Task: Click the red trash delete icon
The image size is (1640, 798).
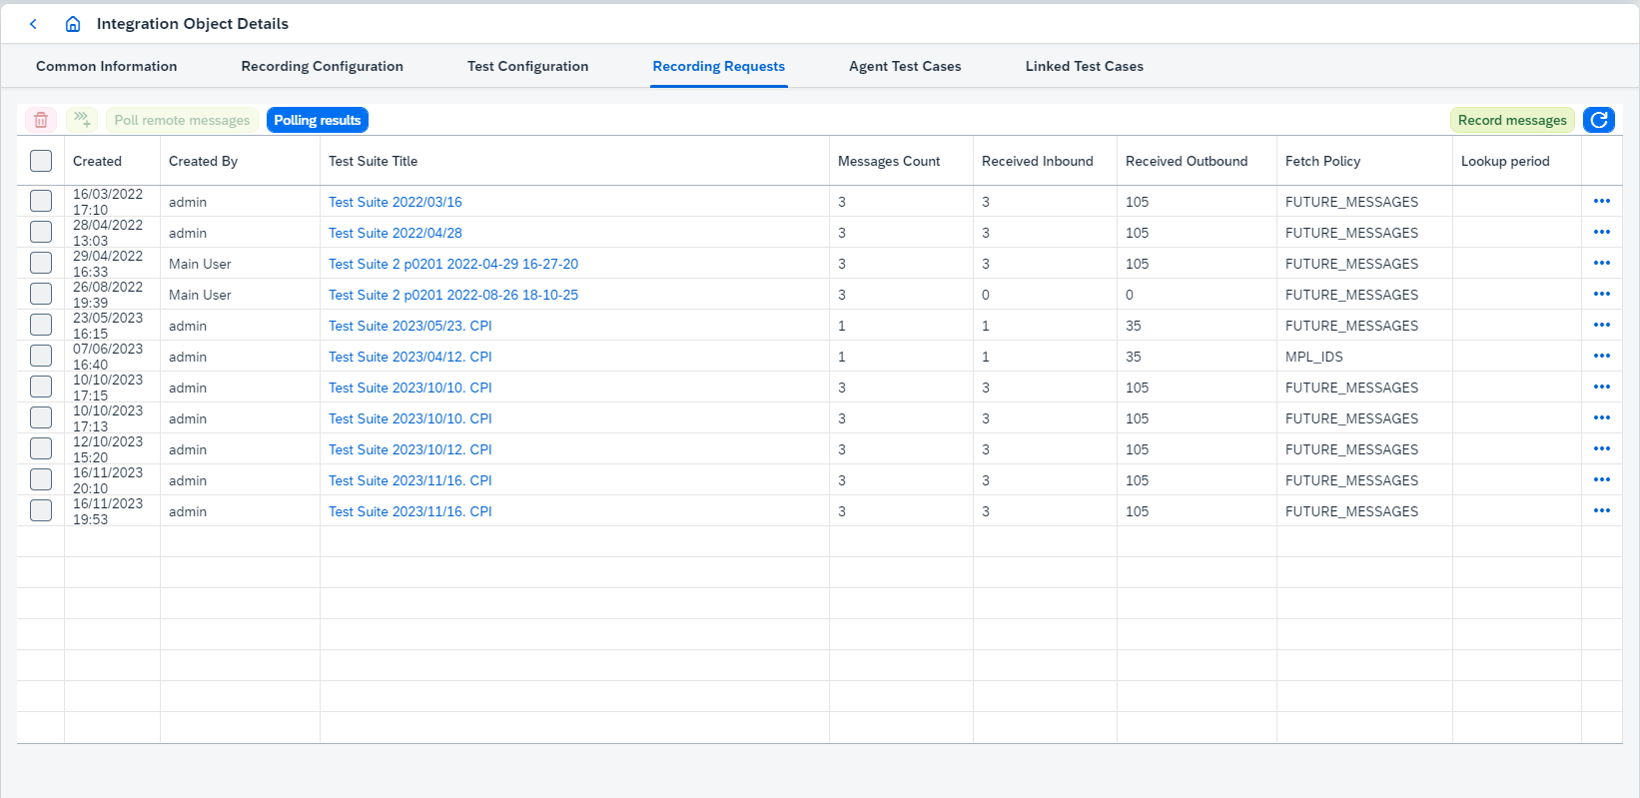Action: 41,120
